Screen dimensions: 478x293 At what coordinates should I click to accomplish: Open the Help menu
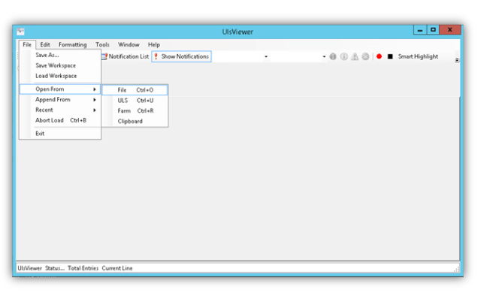[x=154, y=44]
